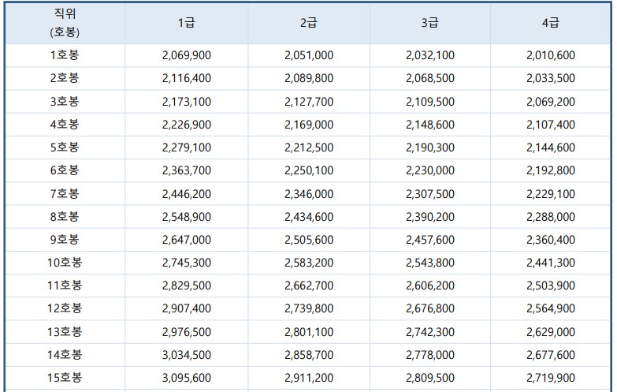Pick the 2,363,700 cell
The width and height of the screenshot is (617, 392).
[x=187, y=170]
